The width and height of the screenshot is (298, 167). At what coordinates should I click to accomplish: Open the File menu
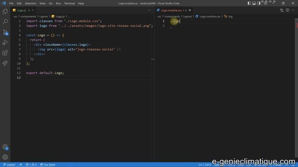point(11,3)
